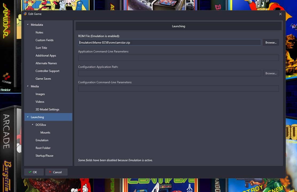Open the Startup/Pause settings
Screen dimensions: 297x192
click(44, 156)
